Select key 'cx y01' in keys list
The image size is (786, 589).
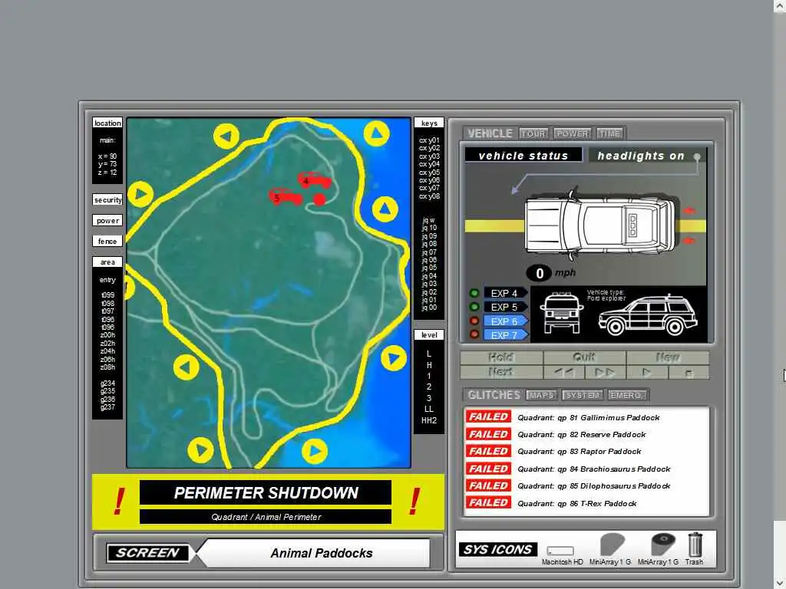429,140
